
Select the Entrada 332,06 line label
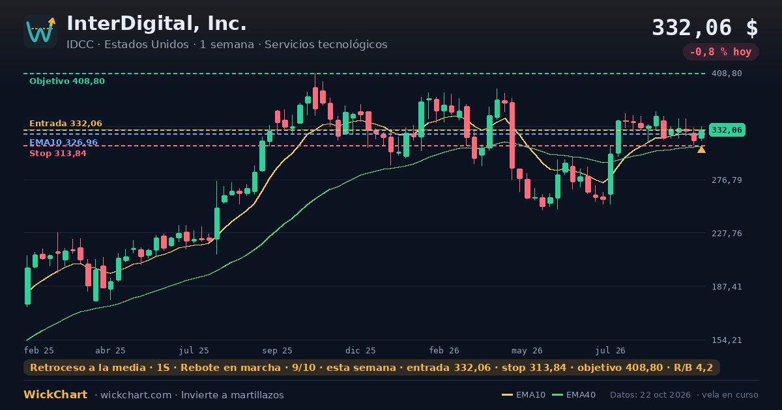[66, 124]
